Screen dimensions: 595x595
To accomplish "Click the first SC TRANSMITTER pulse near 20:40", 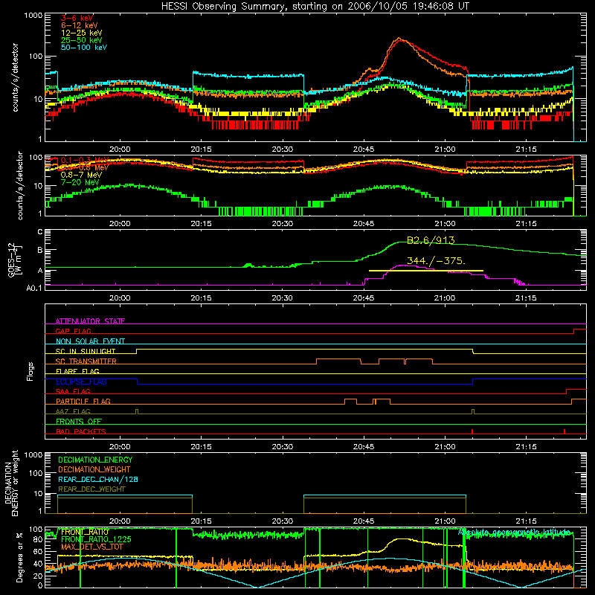I will coord(338,361).
